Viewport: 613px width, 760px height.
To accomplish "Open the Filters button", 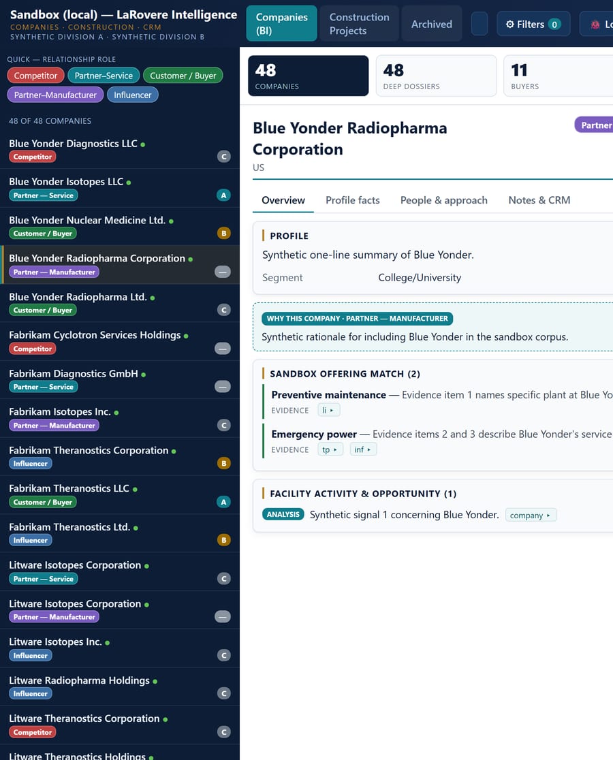I will click(x=533, y=25).
